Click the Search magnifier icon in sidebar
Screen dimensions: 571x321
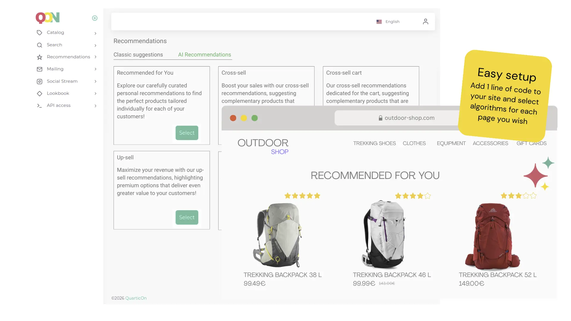tap(39, 45)
